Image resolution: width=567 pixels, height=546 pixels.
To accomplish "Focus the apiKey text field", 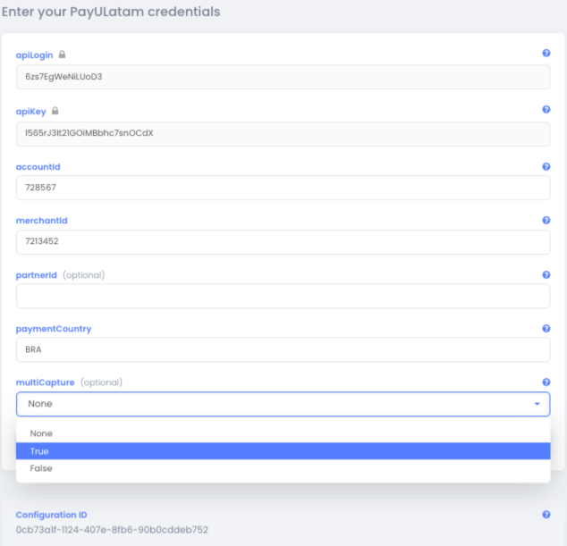I will coord(283,134).
